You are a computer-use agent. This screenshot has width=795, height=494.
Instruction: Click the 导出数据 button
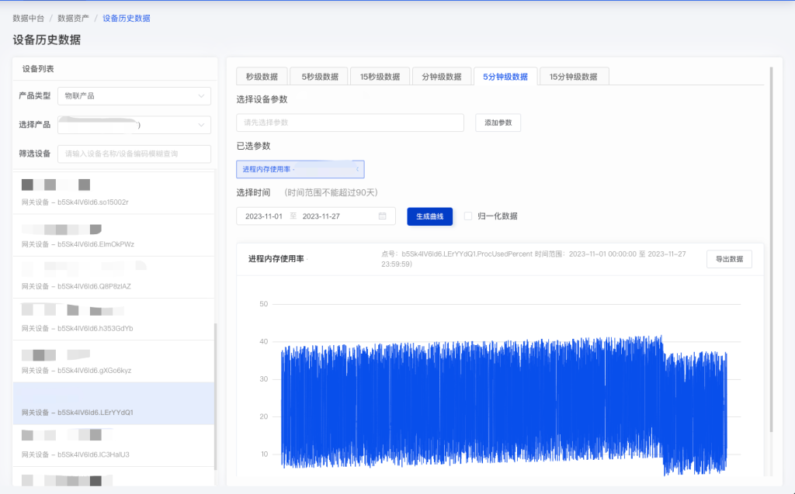click(x=729, y=259)
